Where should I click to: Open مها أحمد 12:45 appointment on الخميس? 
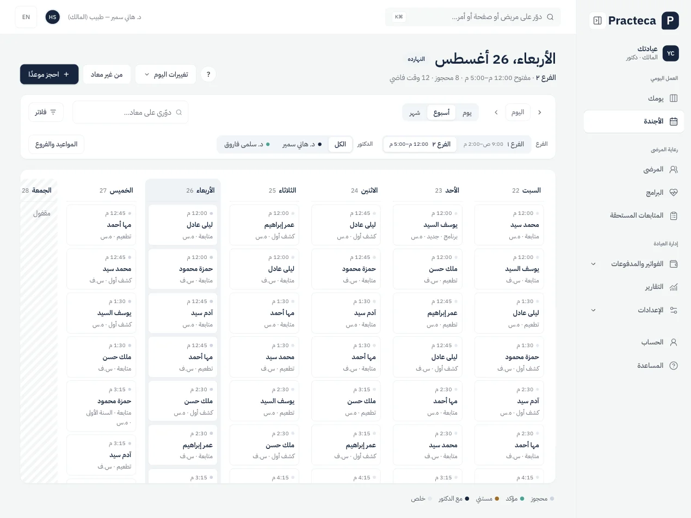101,225
